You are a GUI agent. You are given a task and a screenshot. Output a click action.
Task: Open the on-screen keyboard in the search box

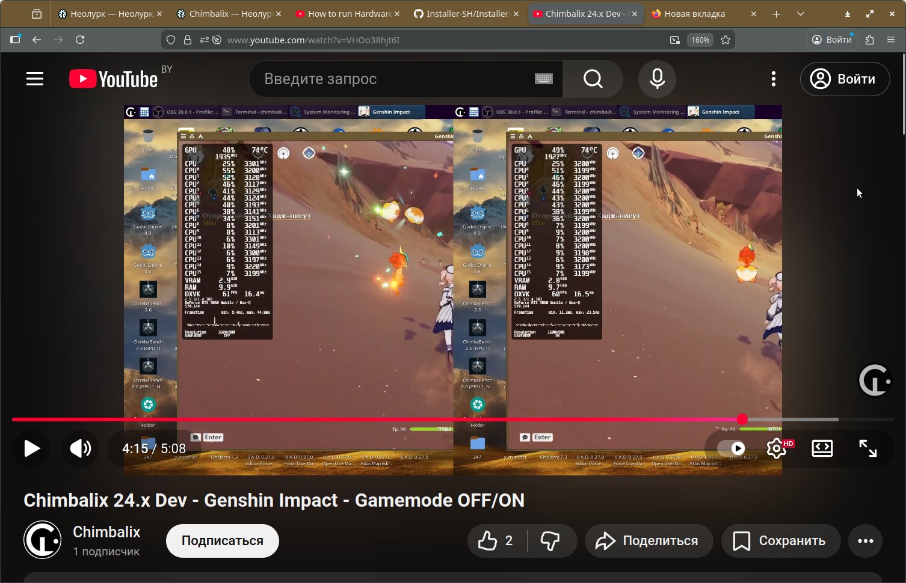pos(543,79)
